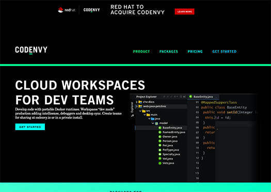Click the src folder icon
271x192 pixels.
(x=144, y=111)
